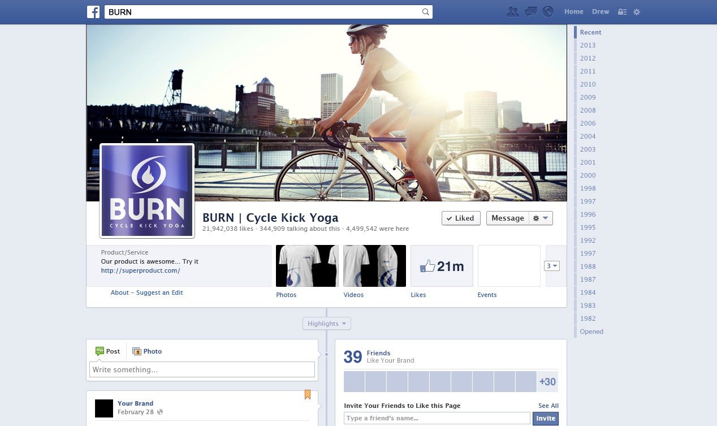Expand the 3 more apps dropdown

(x=552, y=266)
